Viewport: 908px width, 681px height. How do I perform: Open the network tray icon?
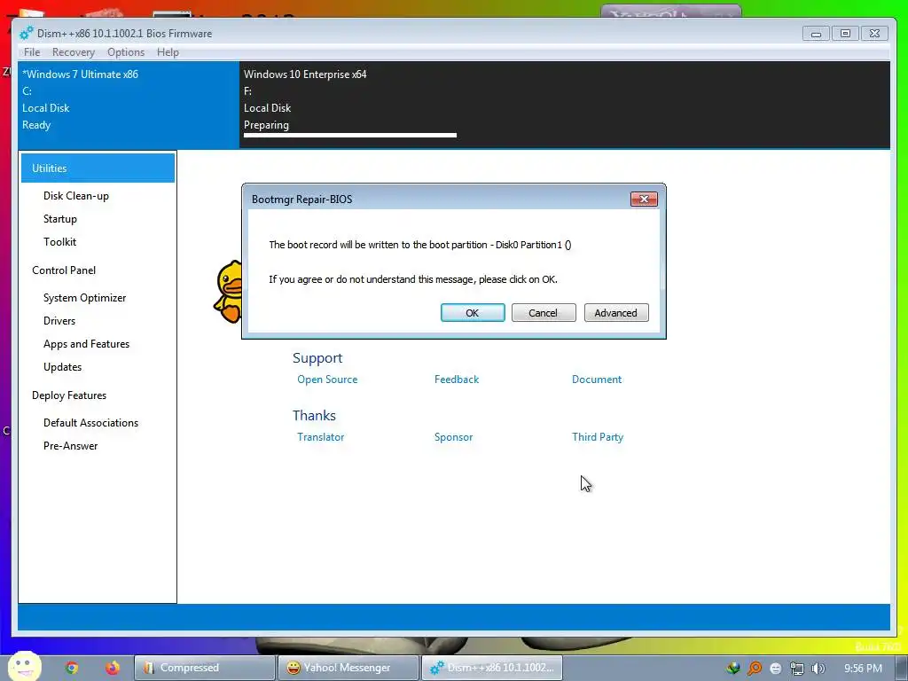[x=797, y=669]
